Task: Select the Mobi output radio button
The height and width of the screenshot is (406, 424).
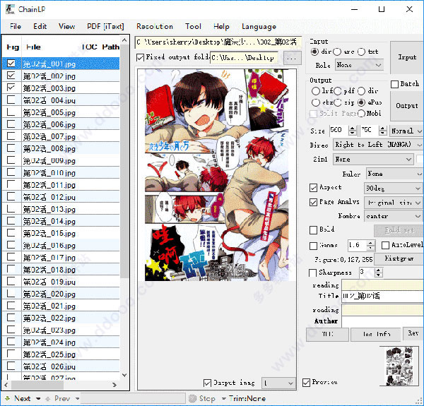Action: pos(362,114)
